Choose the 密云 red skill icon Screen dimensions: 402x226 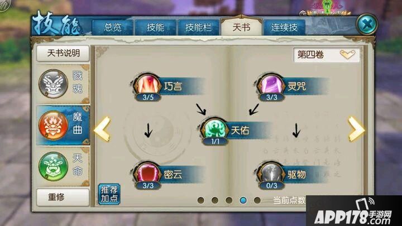point(147,174)
